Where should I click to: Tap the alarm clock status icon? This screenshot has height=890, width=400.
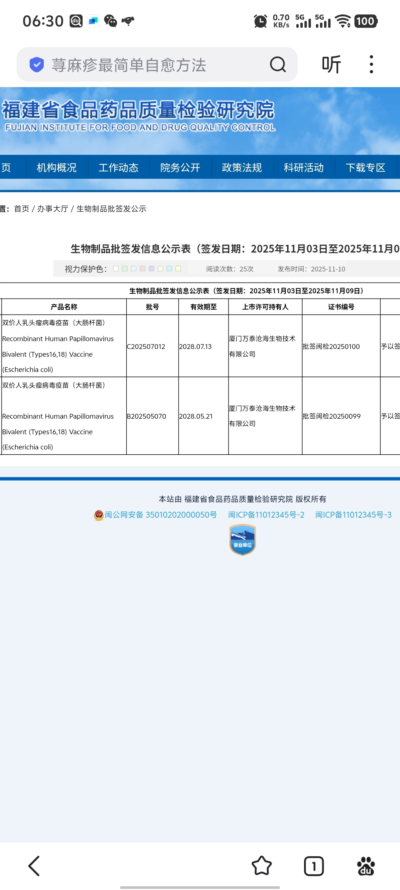coord(260,21)
